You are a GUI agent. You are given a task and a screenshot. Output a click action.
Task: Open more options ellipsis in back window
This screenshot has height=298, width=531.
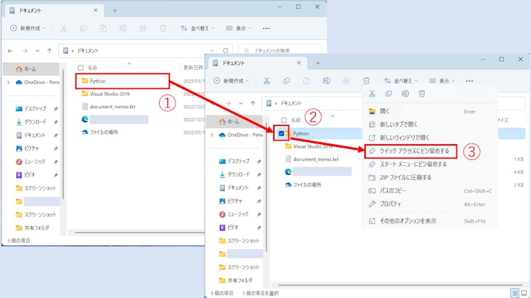266,28
